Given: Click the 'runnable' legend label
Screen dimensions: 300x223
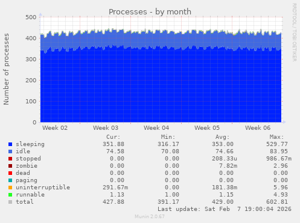Looking at the screenshot, I should click(x=30, y=195).
